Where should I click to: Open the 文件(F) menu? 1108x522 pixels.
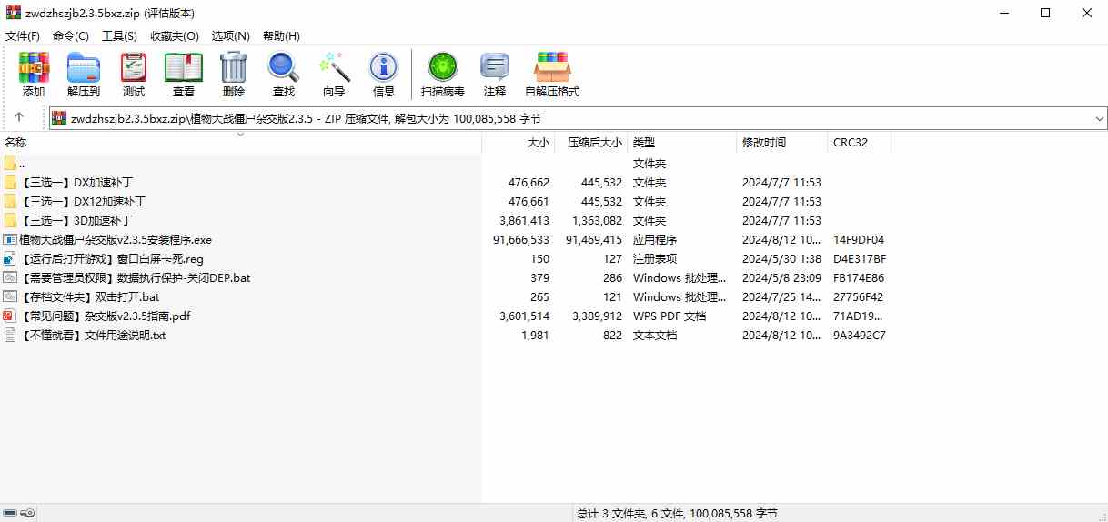coord(23,36)
